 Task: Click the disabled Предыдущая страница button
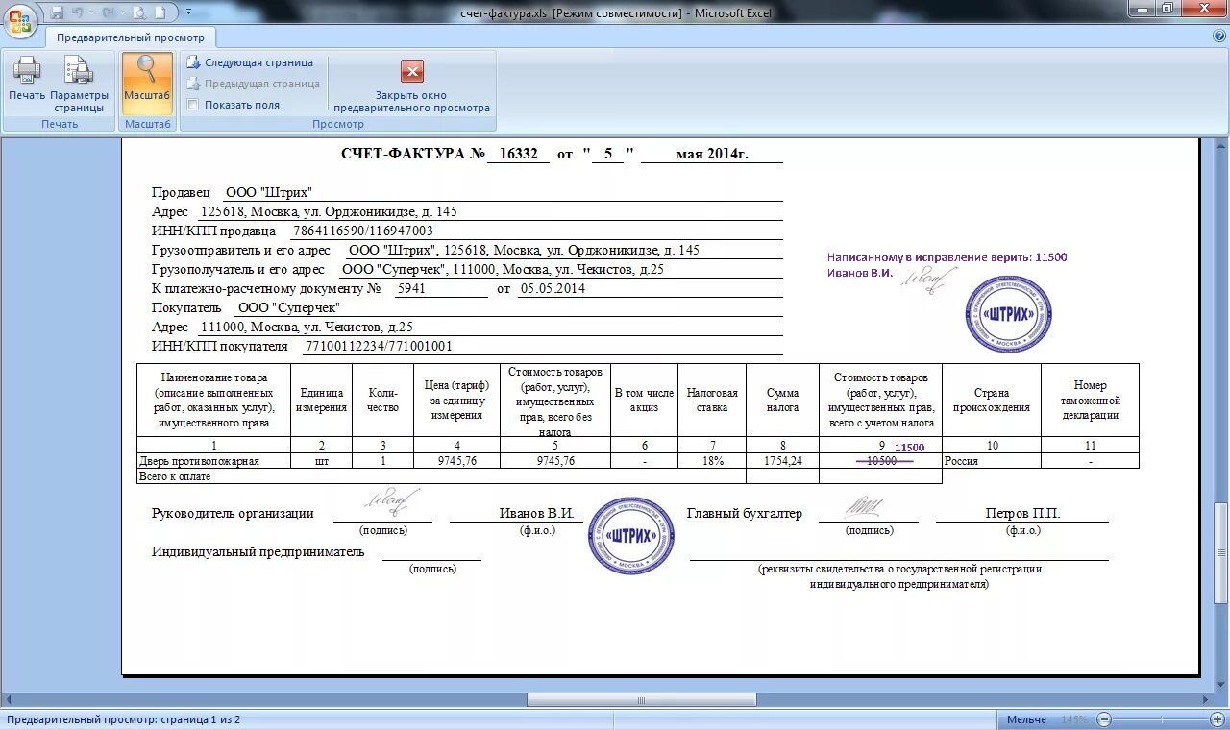click(x=253, y=84)
